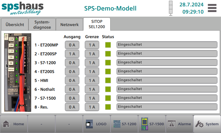Click status indicator for 5 - HMI

pyautogui.click(x=108, y=80)
